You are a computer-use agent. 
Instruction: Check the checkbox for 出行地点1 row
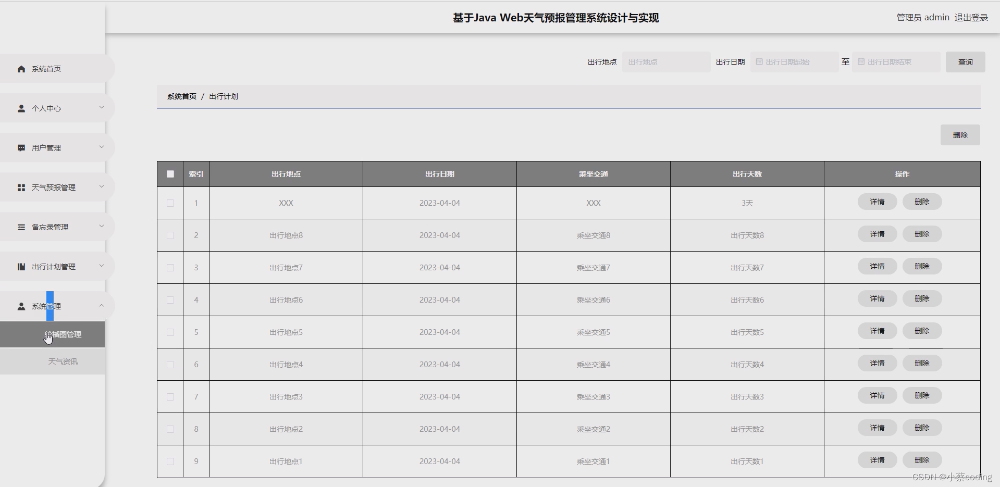170,461
